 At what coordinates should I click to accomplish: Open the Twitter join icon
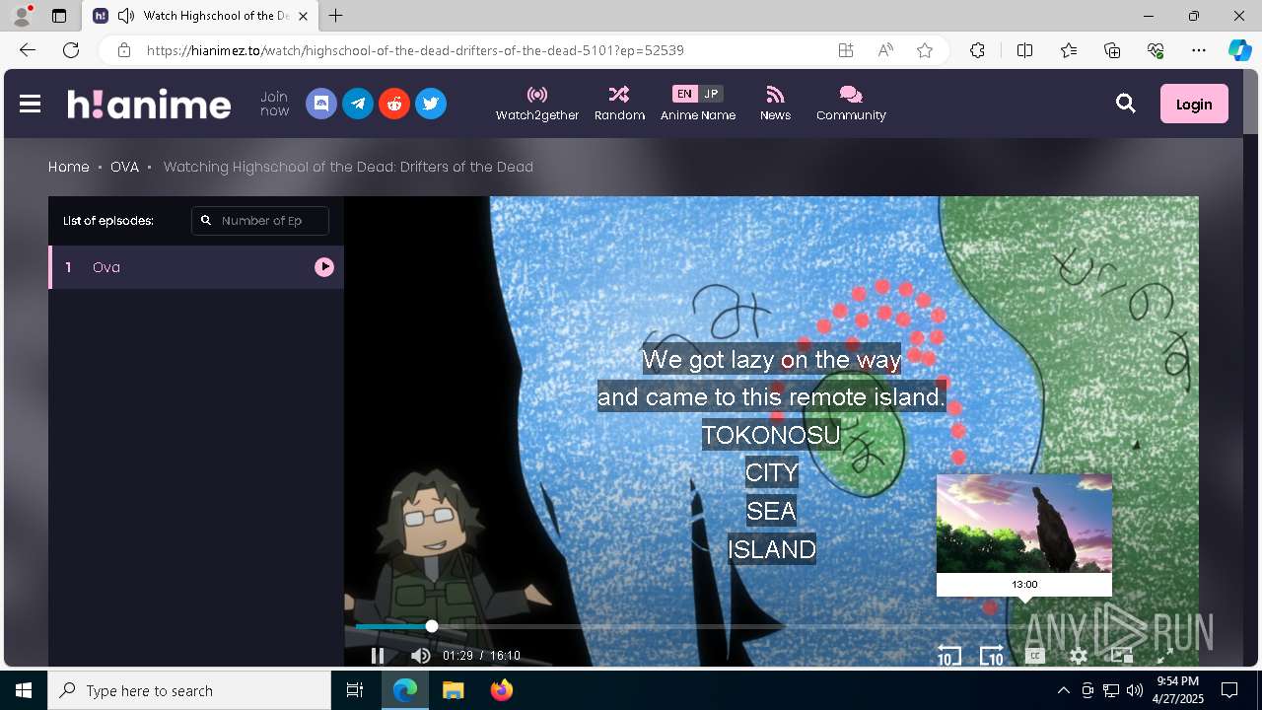(431, 104)
